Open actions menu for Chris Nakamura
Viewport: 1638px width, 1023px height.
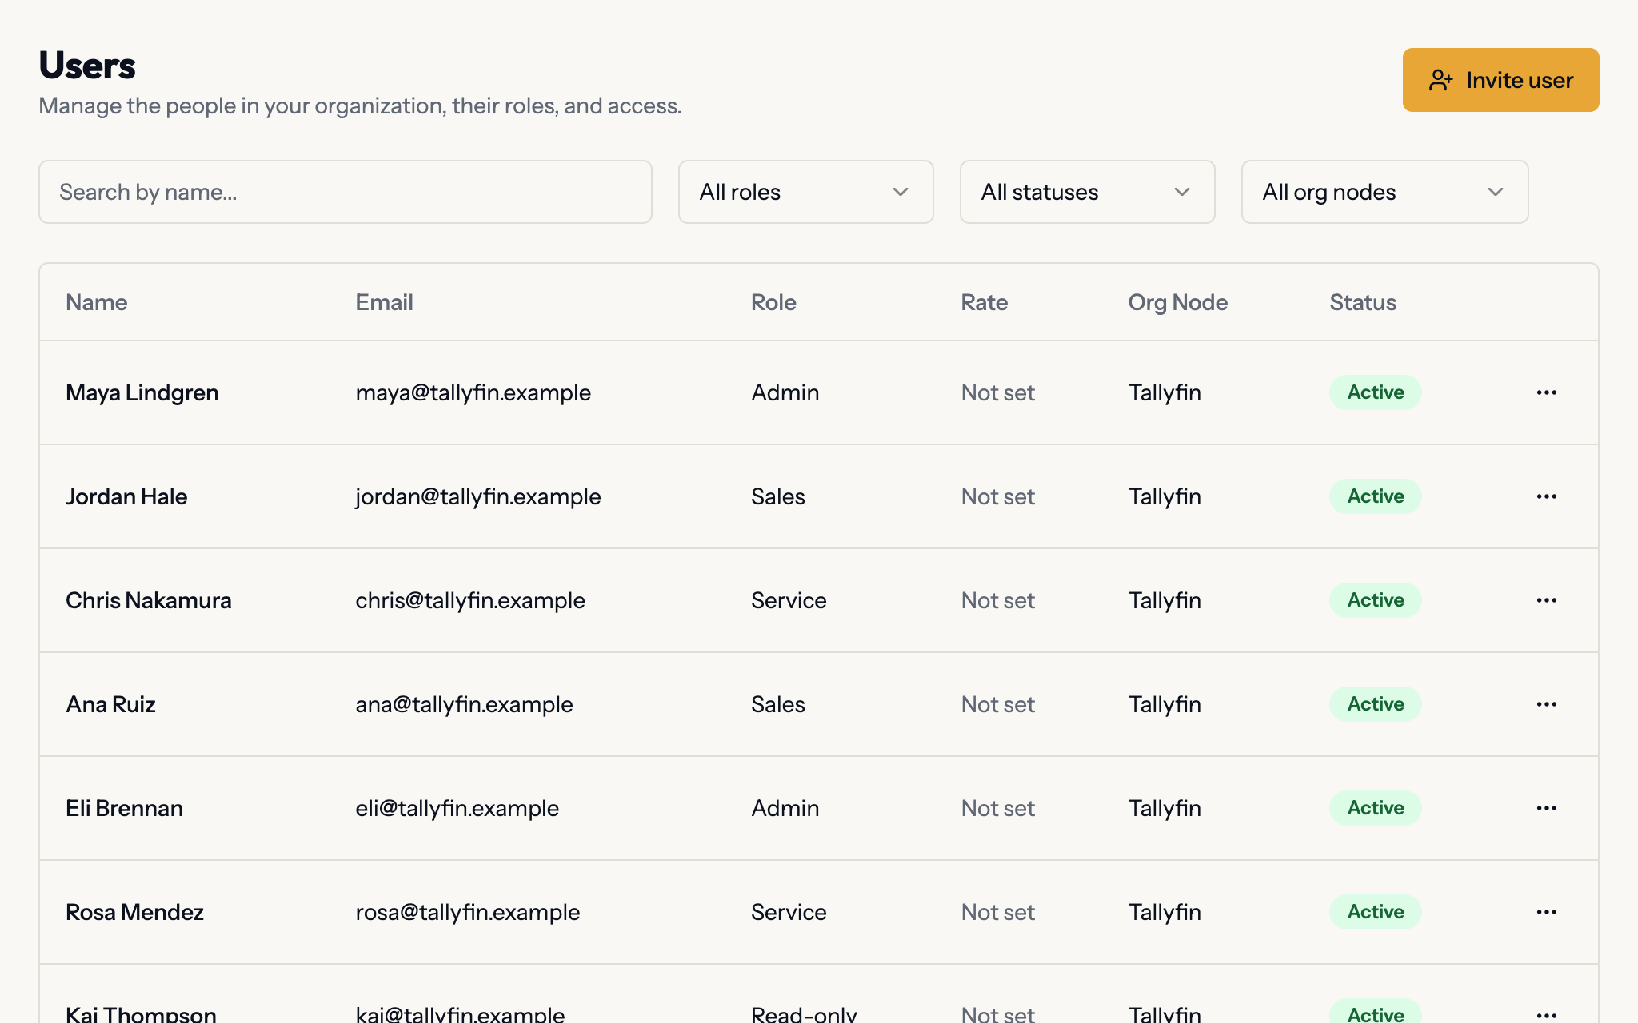pyautogui.click(x=1546, y=600)
